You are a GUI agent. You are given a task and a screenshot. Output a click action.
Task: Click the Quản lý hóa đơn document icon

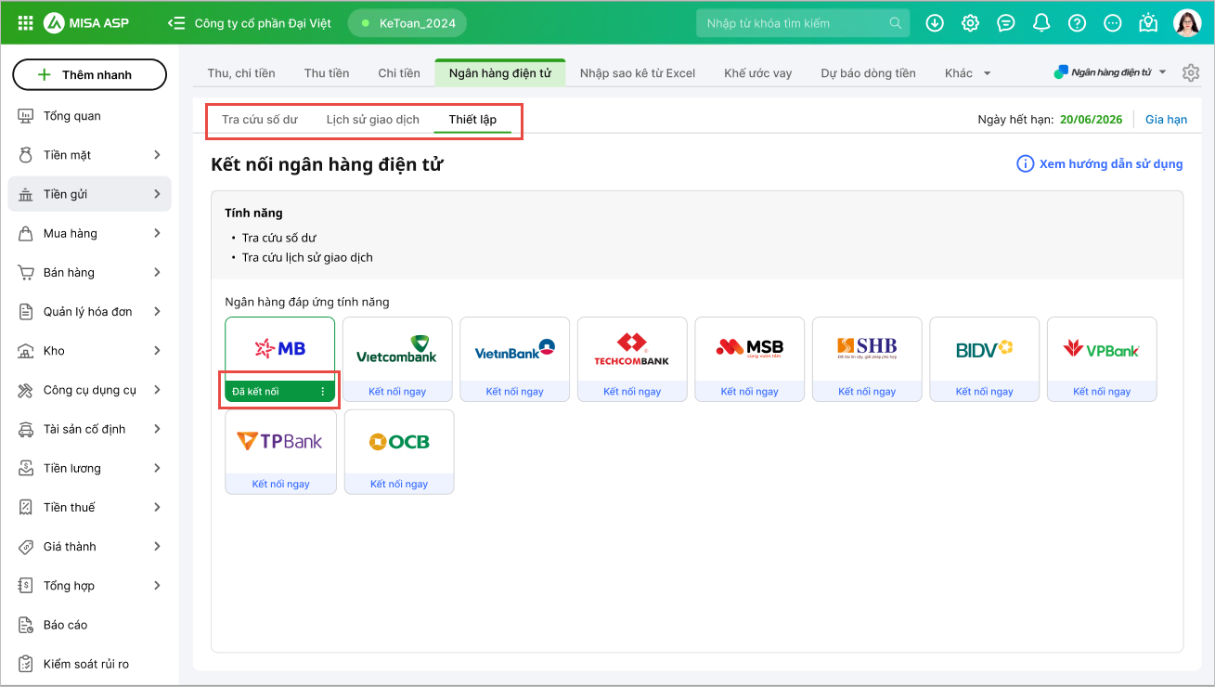pos(27,312)
